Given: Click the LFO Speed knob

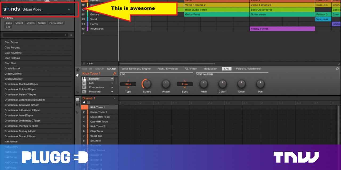Looking at the screenshot, I should point(147,84).
